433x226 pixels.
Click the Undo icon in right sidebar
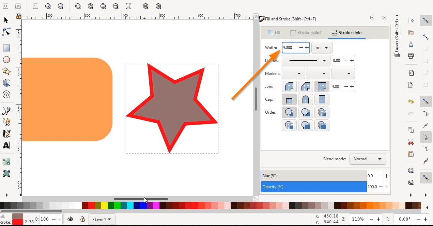(411, 101)
